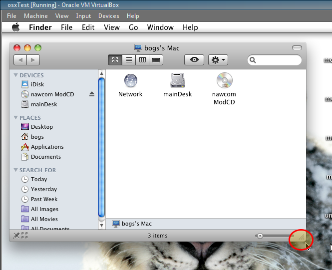
Task: Click the Apple logo menu
Action: (x=15, y=27)
